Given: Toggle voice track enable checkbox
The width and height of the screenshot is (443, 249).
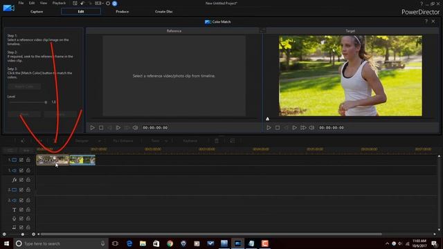Looking at the screenshot, I should [x=21, y=219].
